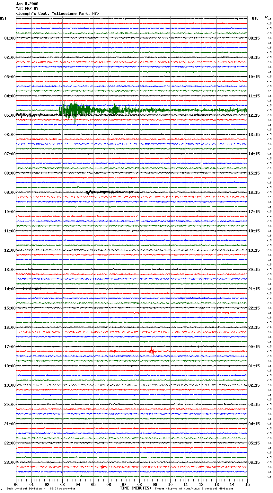
Task: Click the '00' minute axis tick label
Action: [16, 484]
